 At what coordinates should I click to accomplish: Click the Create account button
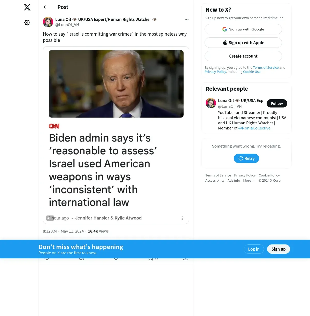coord(243,56)
